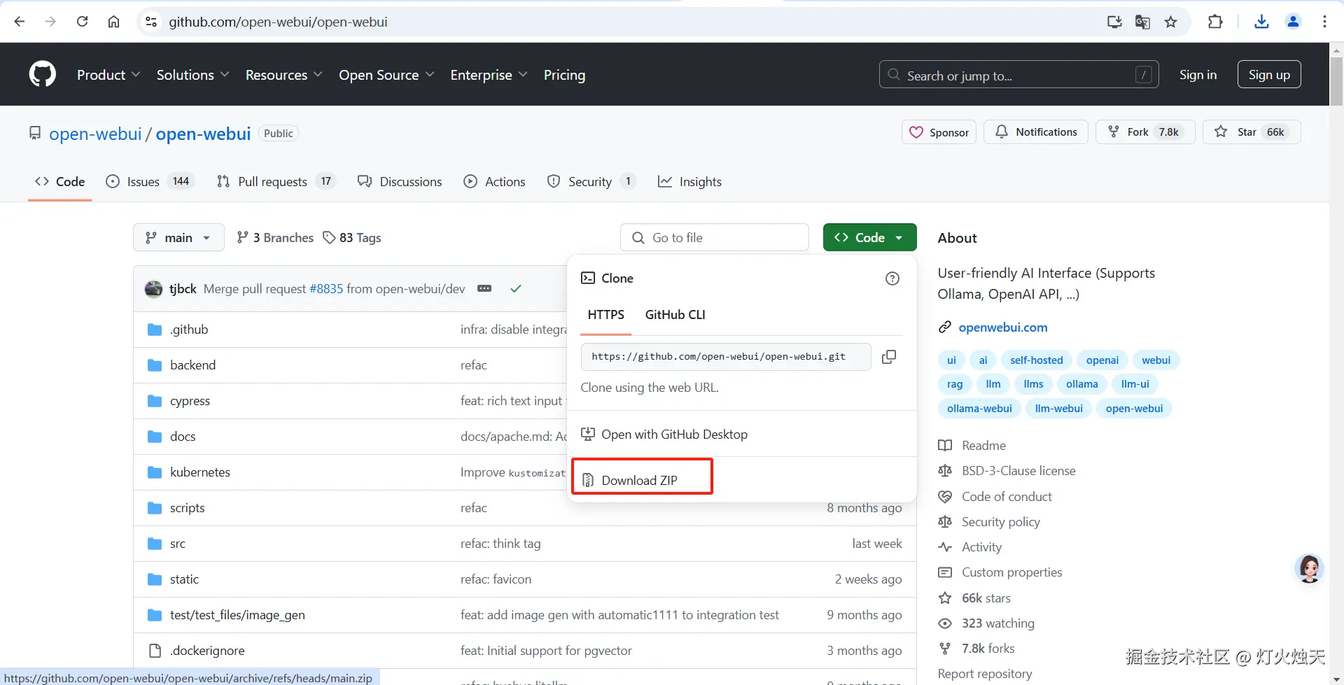Screen dimensions: 1344x685
Task: Open browser downloads arrow icon
Action: click(1261, 22)
